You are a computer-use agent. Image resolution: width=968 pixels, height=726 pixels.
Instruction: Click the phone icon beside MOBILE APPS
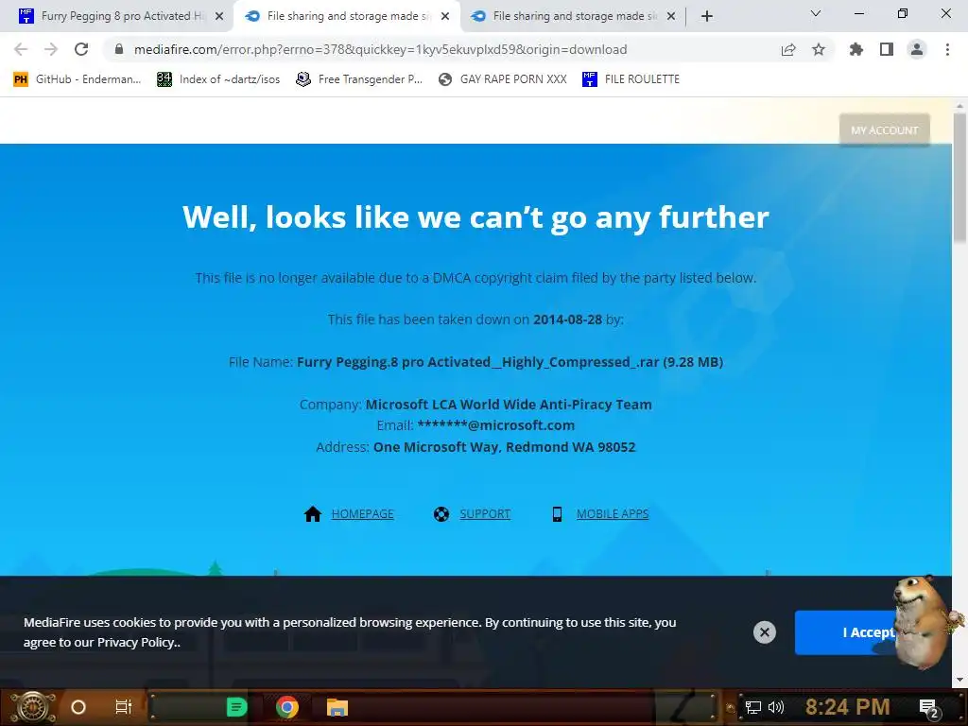pos(557,513)
